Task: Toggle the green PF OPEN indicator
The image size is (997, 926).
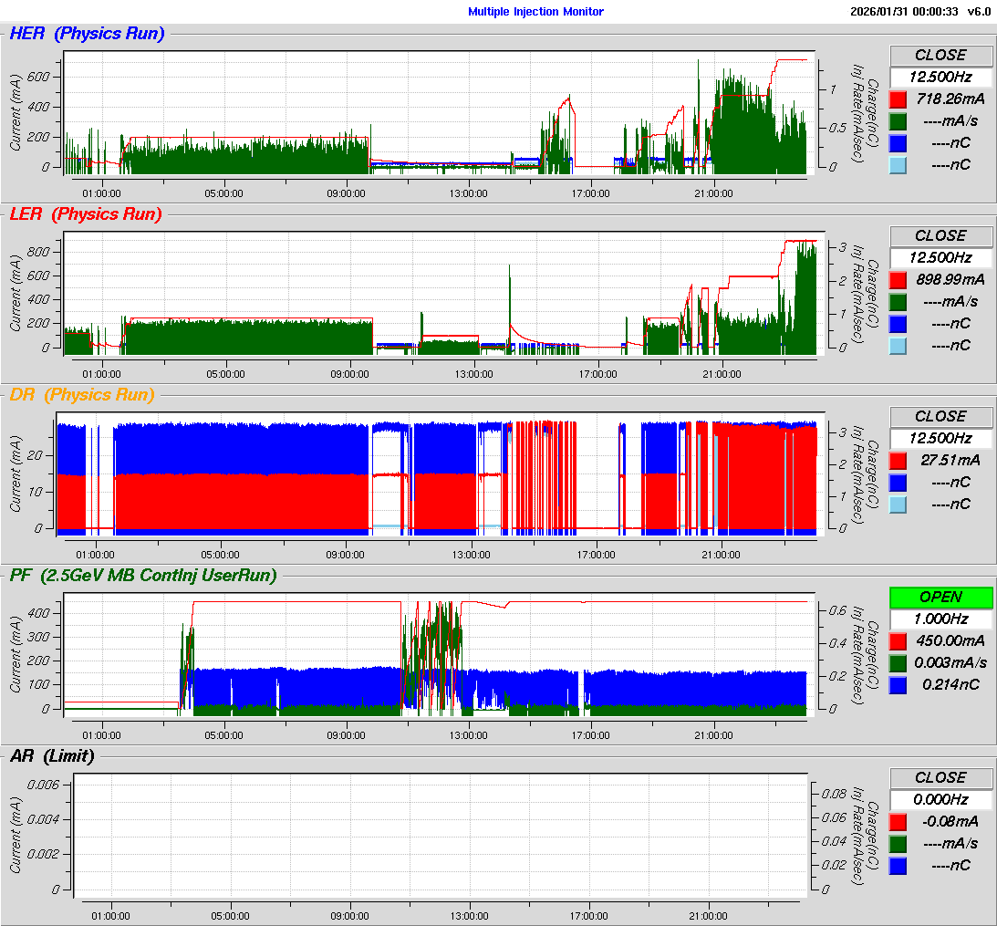Action: (x=940, y=597)
